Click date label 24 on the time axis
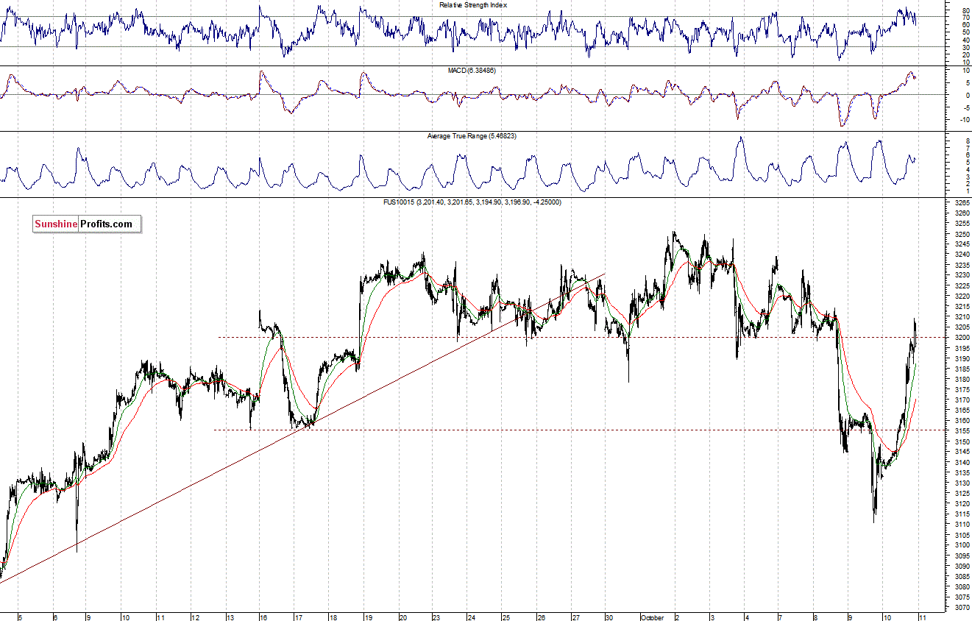This screenshot has width=972, height=621. [x=472, y=617]
